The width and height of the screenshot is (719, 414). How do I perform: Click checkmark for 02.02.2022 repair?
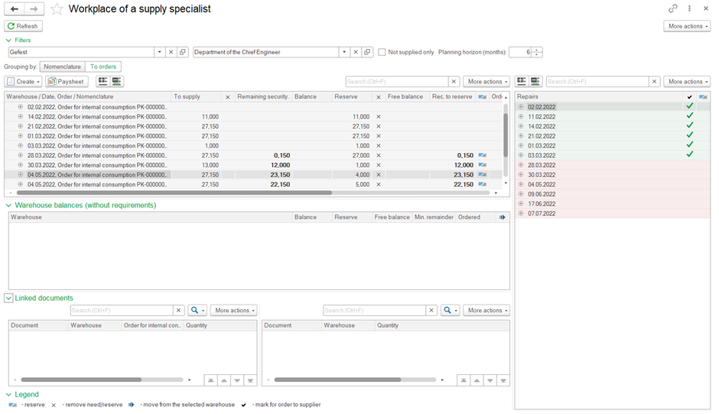click(x=690, y=107)
